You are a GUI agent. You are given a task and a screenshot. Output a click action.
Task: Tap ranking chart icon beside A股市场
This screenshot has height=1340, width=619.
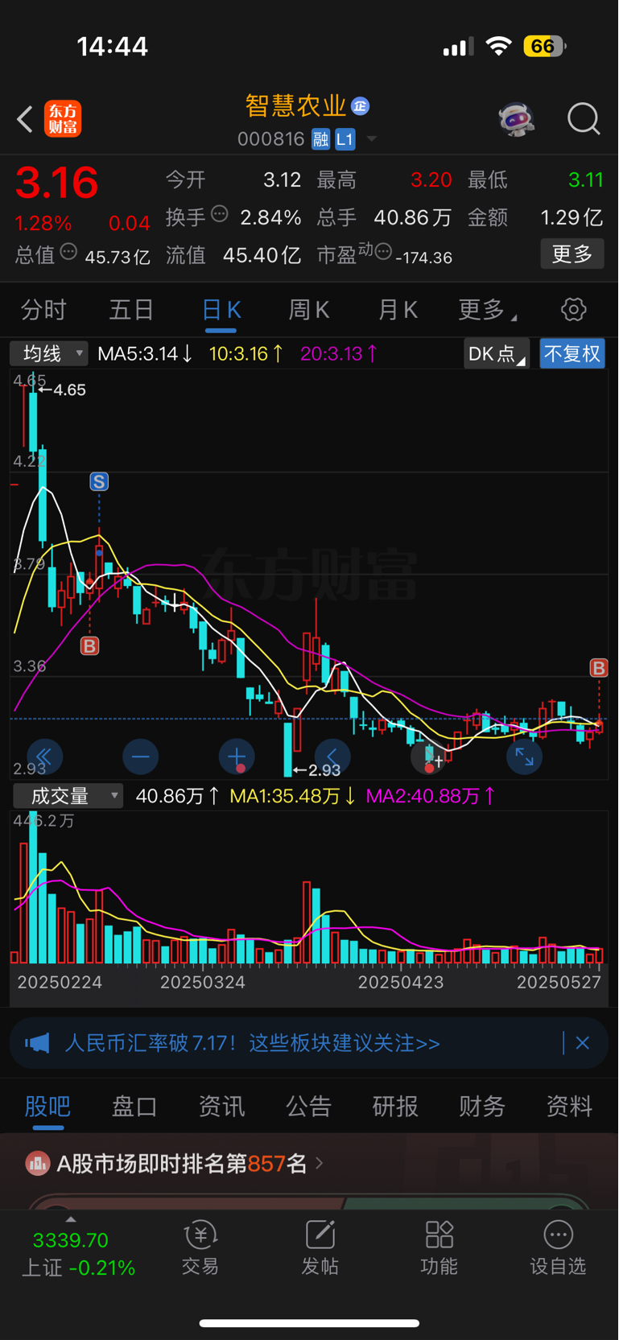coord(37,1164)
